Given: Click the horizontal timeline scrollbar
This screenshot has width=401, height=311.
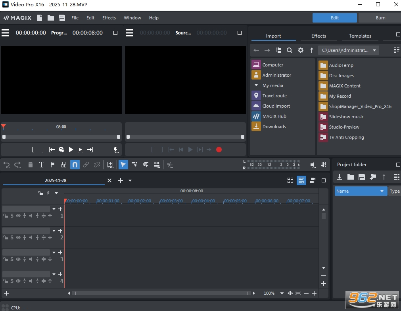Looking at the screenshot, I should tap(161, 294).
